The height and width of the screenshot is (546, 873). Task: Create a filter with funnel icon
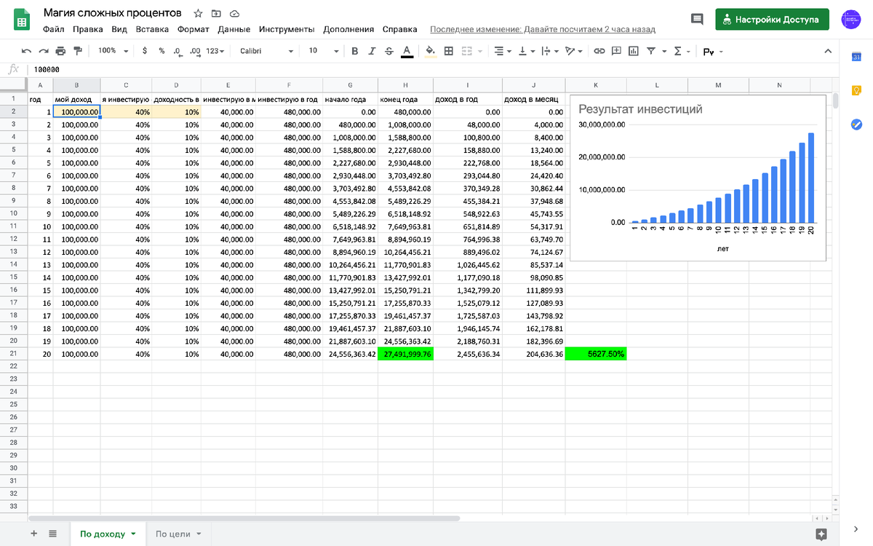click(x=651, y=51)
